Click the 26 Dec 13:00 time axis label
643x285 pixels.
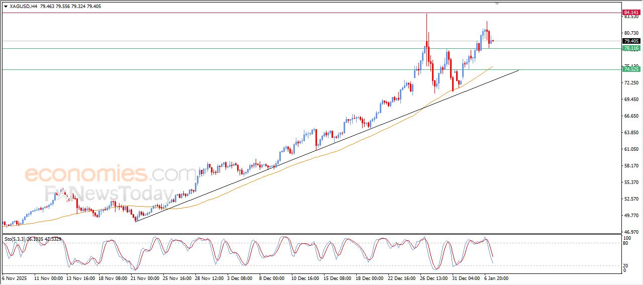click(434, 277)
